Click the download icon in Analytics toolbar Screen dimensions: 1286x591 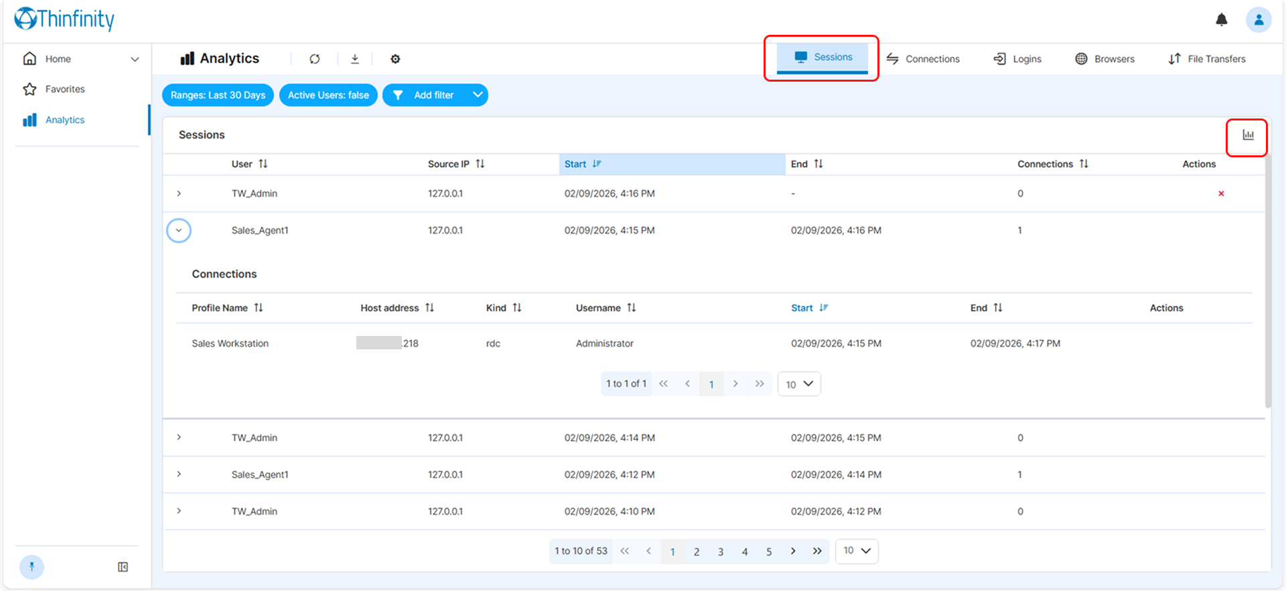[355, 59]
